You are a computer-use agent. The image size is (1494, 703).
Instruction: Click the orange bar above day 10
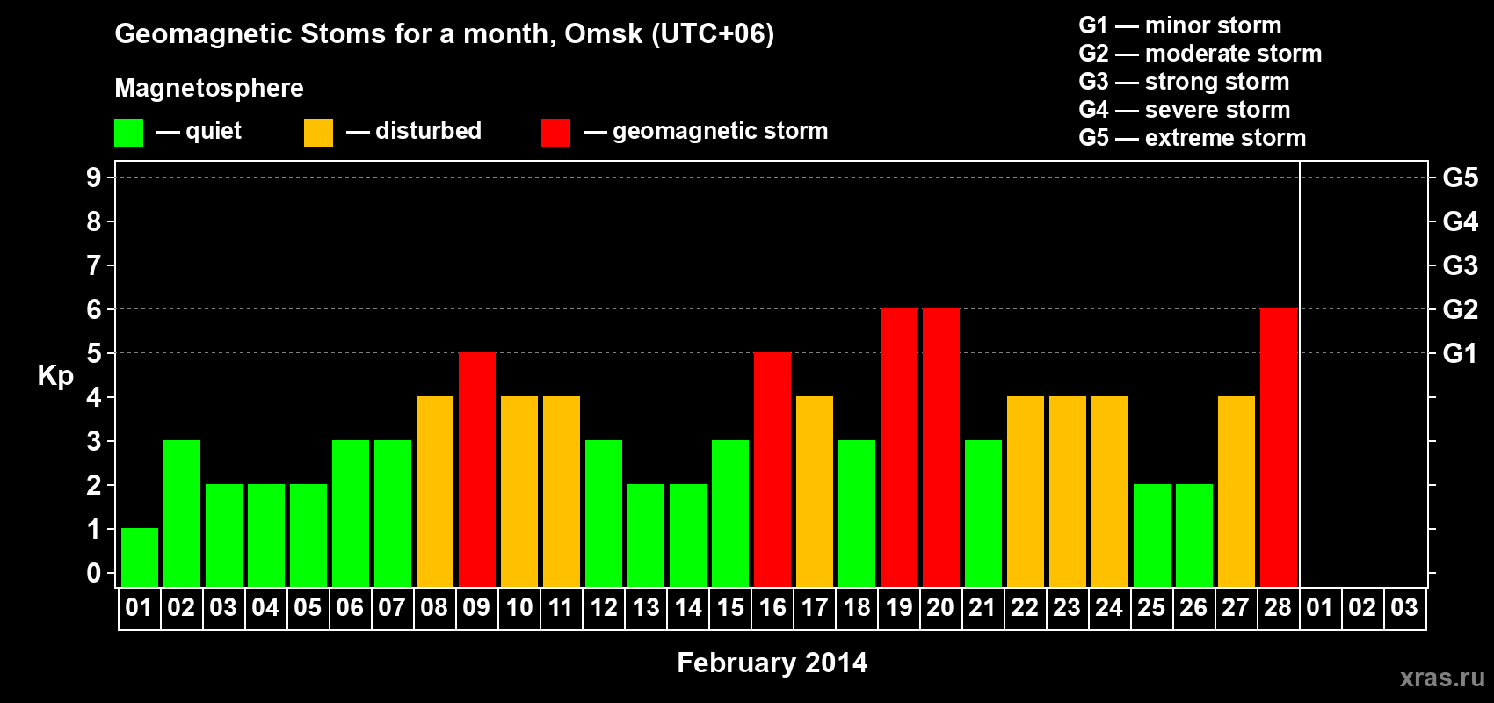(x=519, y=492)
